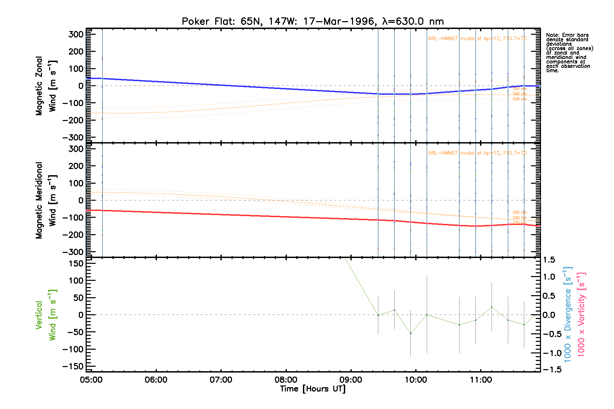
Task: Click the 260 km label in zonal panel
Action: point(519,89)
